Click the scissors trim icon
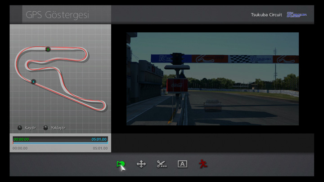Screen dimensions: 324x182 [162, 164]
